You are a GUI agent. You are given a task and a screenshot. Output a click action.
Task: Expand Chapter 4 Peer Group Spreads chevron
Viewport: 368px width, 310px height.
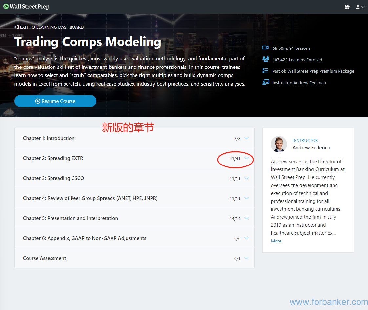246,198
